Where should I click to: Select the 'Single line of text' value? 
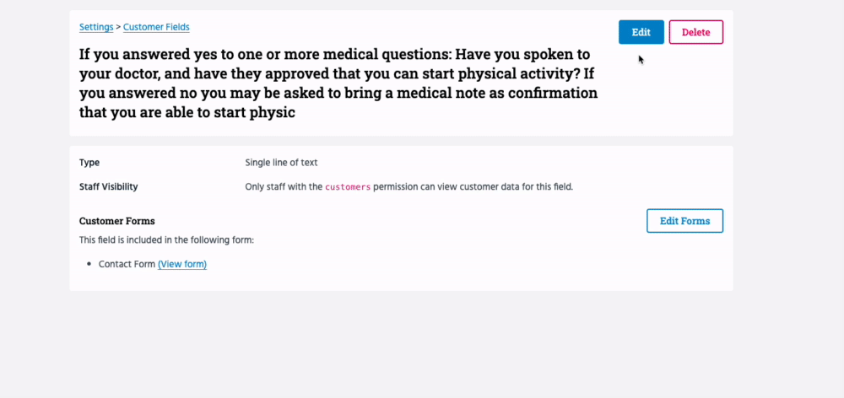[281, 163]
